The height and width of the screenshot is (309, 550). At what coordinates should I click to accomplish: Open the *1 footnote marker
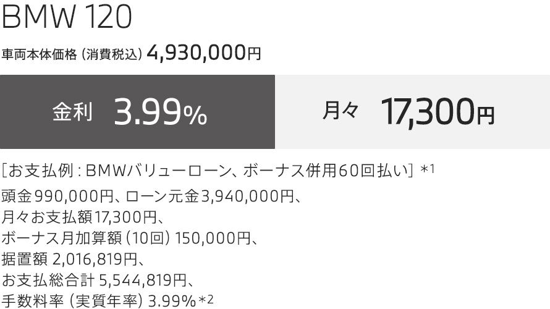428,169
